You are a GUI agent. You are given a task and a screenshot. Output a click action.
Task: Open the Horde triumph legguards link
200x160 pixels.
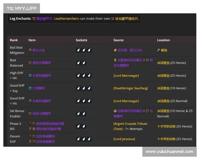(50, 124)
